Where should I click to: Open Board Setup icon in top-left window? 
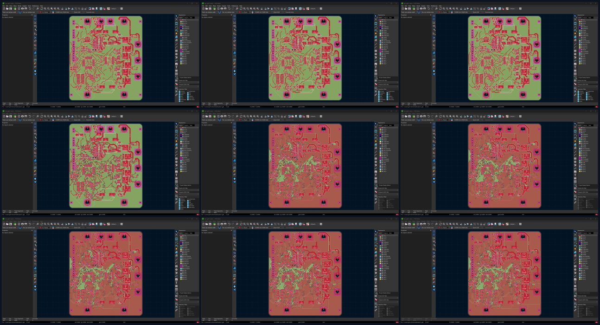point(15,8)
